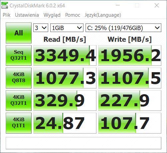Click the empty comment field at bottom

pos(83,143)
